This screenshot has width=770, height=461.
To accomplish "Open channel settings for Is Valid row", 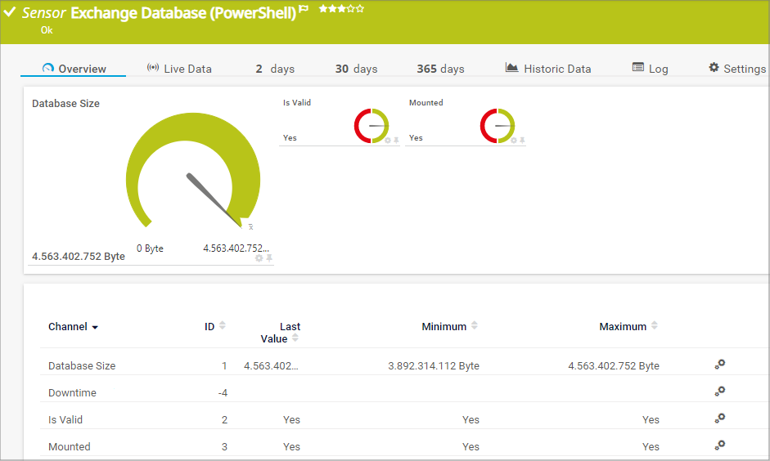I will coord(719,418).
